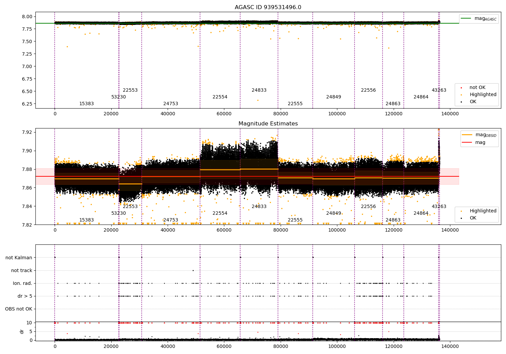This screenshot has width=506, height=354.
Task: Click the 7.88 y-axis tick in middle plot
Action: [x=27, y=169]
